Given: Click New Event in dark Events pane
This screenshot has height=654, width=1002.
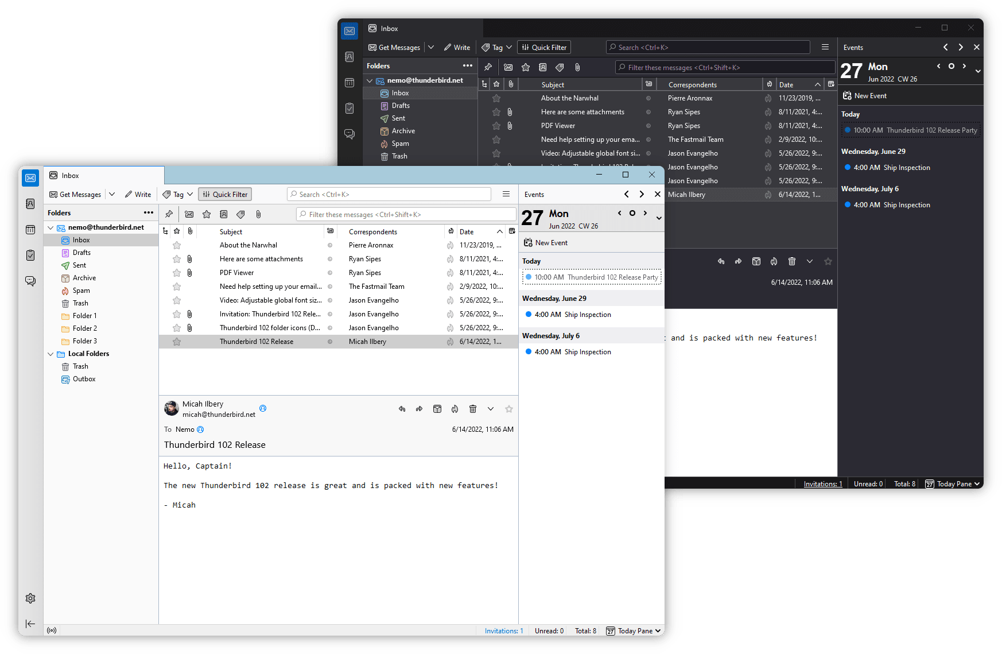Looking at the screenshot, I should pos(865,96).
